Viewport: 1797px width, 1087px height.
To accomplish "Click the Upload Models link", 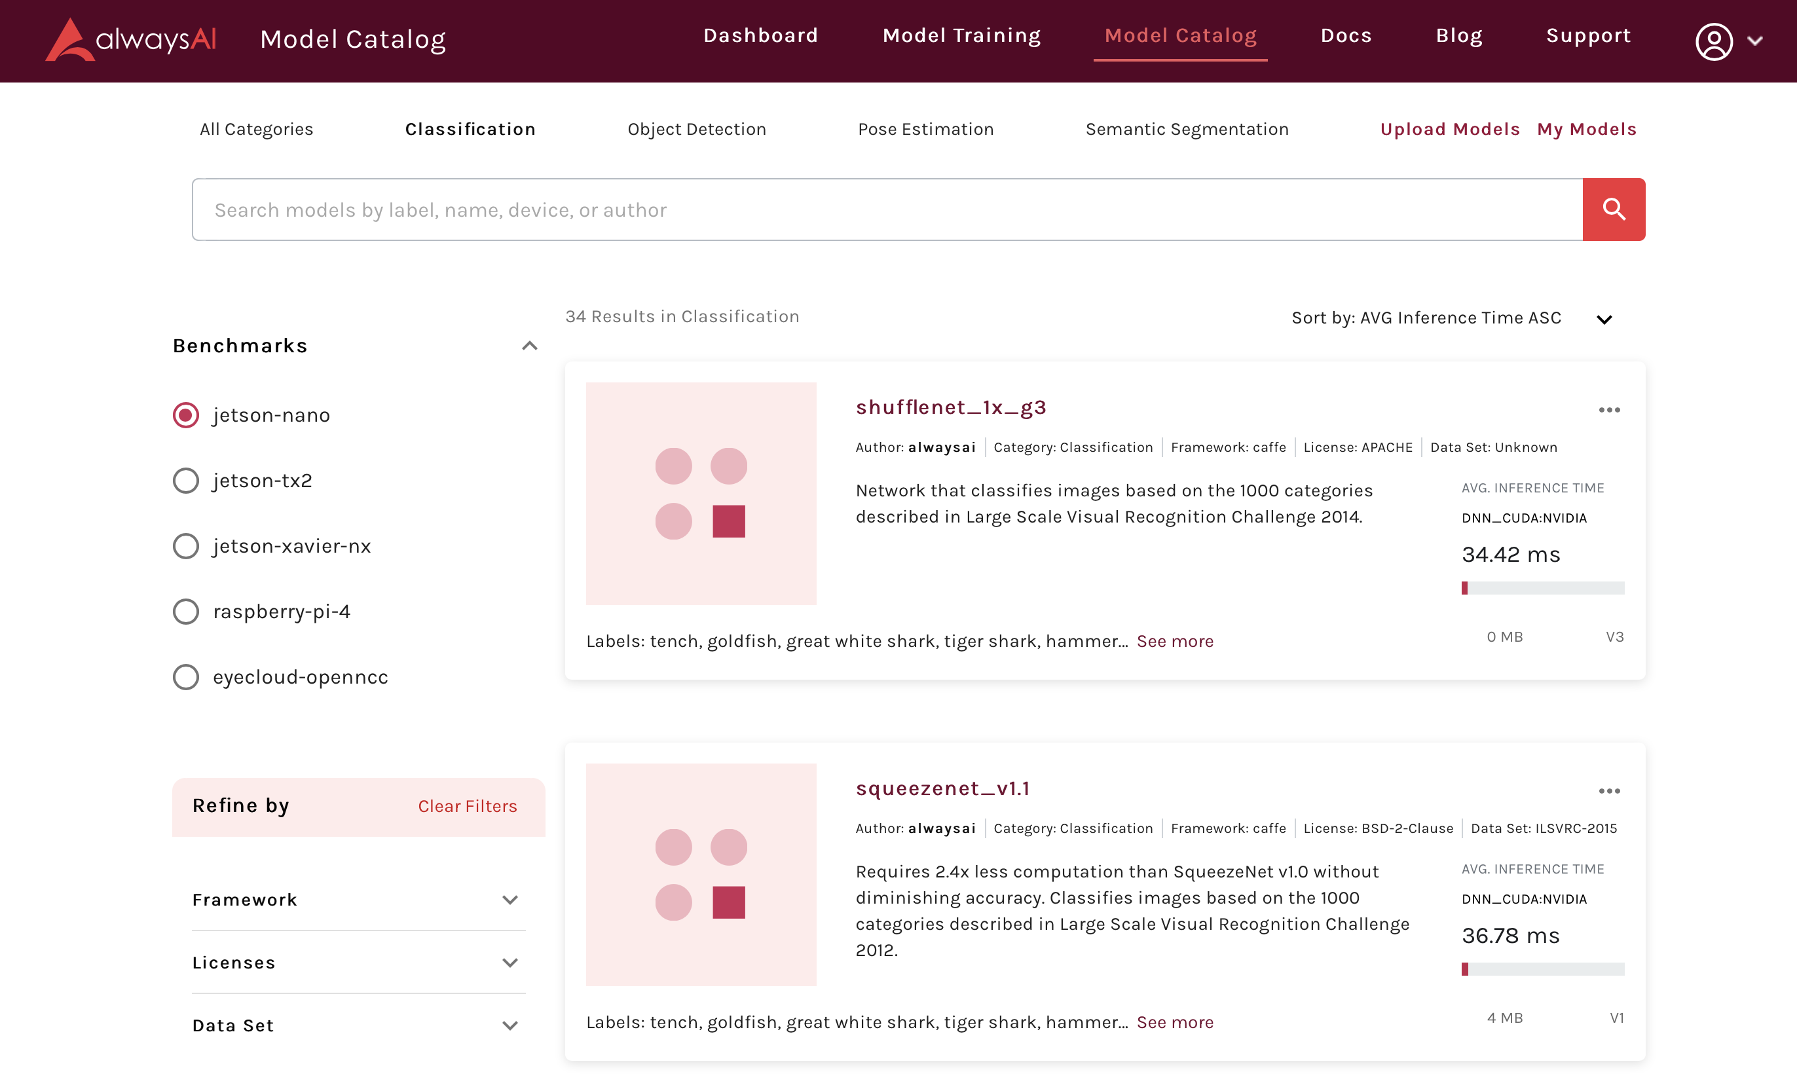I will pos(1450,129).
